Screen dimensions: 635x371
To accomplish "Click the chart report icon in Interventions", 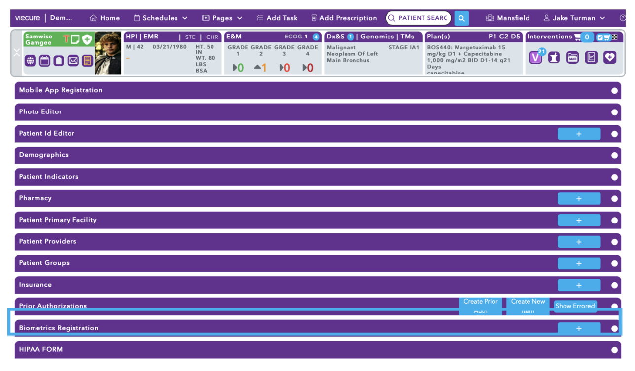I will (591, 57).
